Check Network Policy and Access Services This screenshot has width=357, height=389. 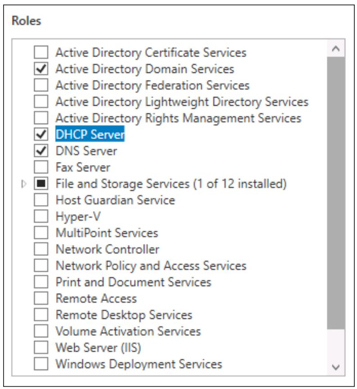(41, 265)
